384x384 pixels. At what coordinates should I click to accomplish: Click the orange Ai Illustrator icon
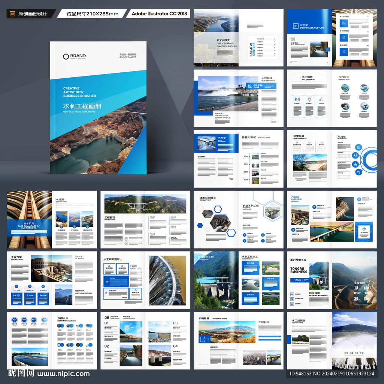12,14
